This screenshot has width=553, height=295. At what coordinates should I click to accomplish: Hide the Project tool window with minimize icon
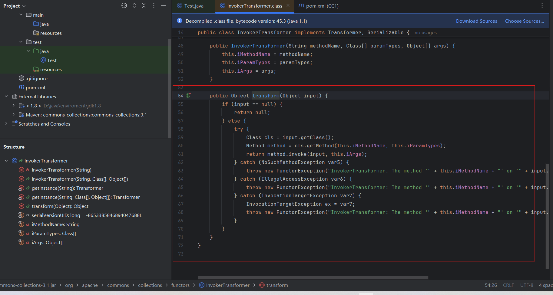pos(164,5)
